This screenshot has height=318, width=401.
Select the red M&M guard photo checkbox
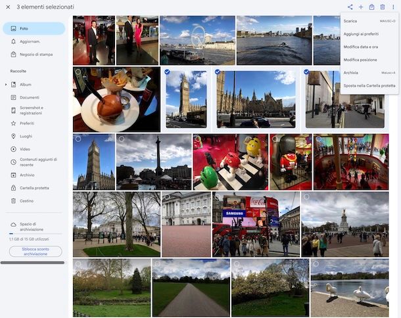pos(275,139)
